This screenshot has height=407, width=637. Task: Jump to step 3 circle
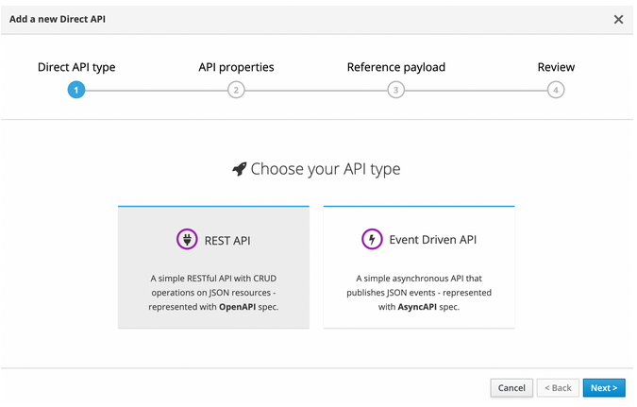[x=396, y=90]
